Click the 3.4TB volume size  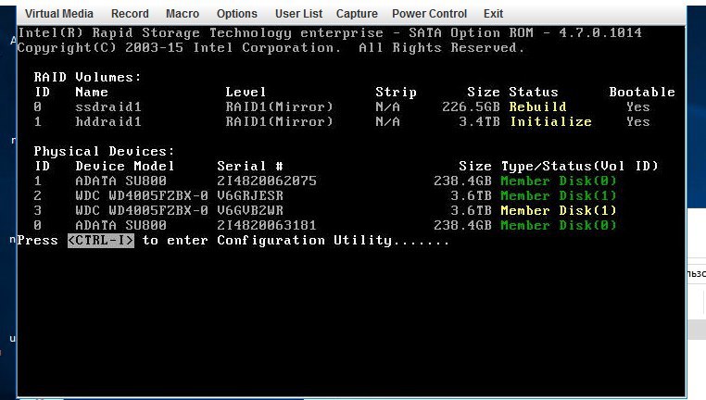point(479,122)
